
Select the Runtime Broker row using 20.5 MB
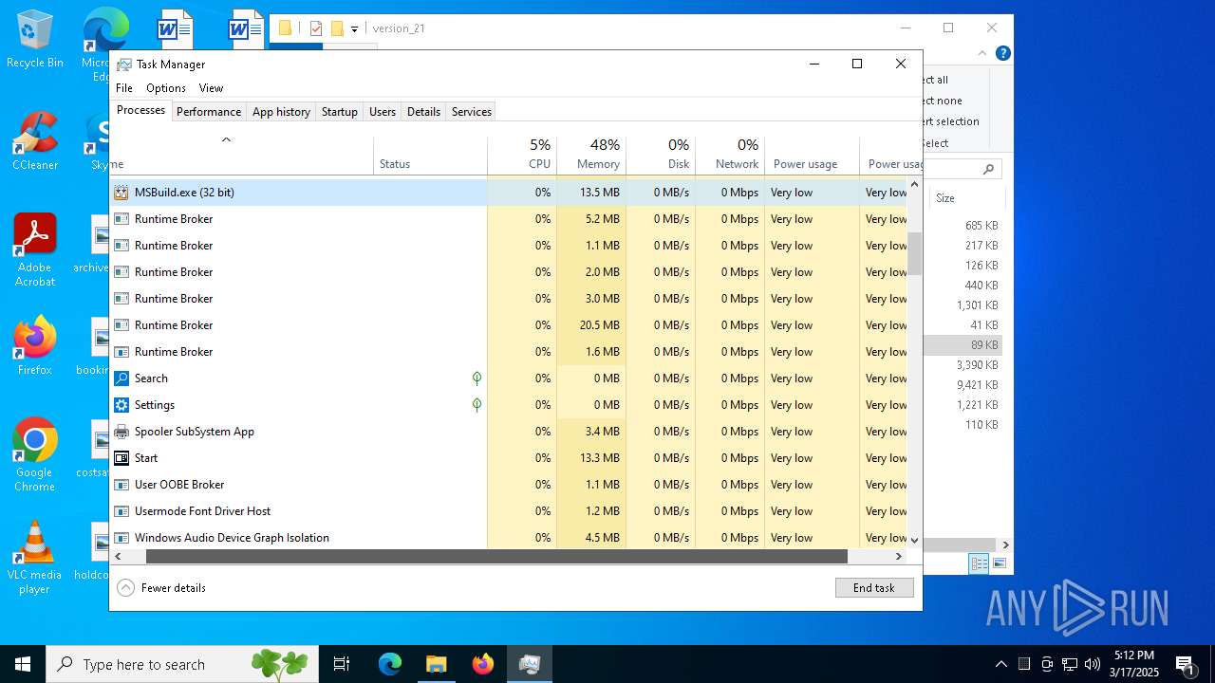click(x=509, y=325)
